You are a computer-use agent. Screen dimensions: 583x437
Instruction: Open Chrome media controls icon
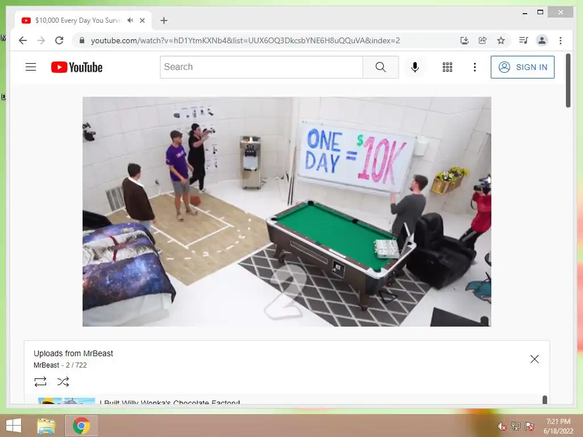click(524, 40)
